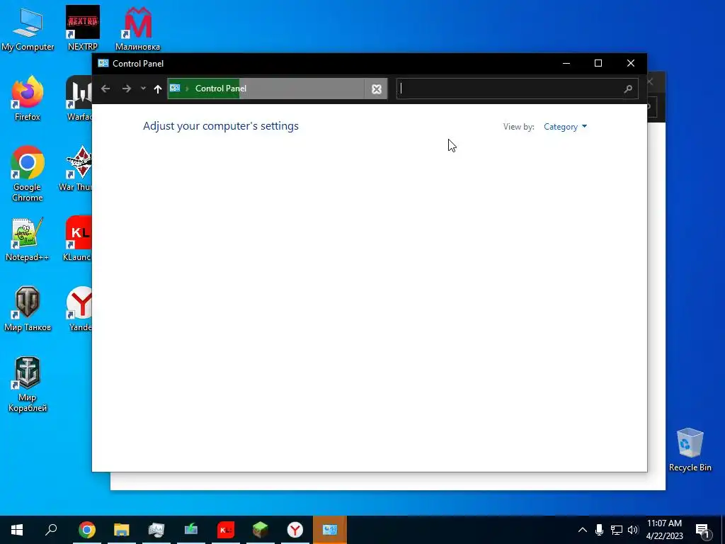Open the View by Category dropdown
Screen dimensions: 725x544
click(x=565, y=127)
